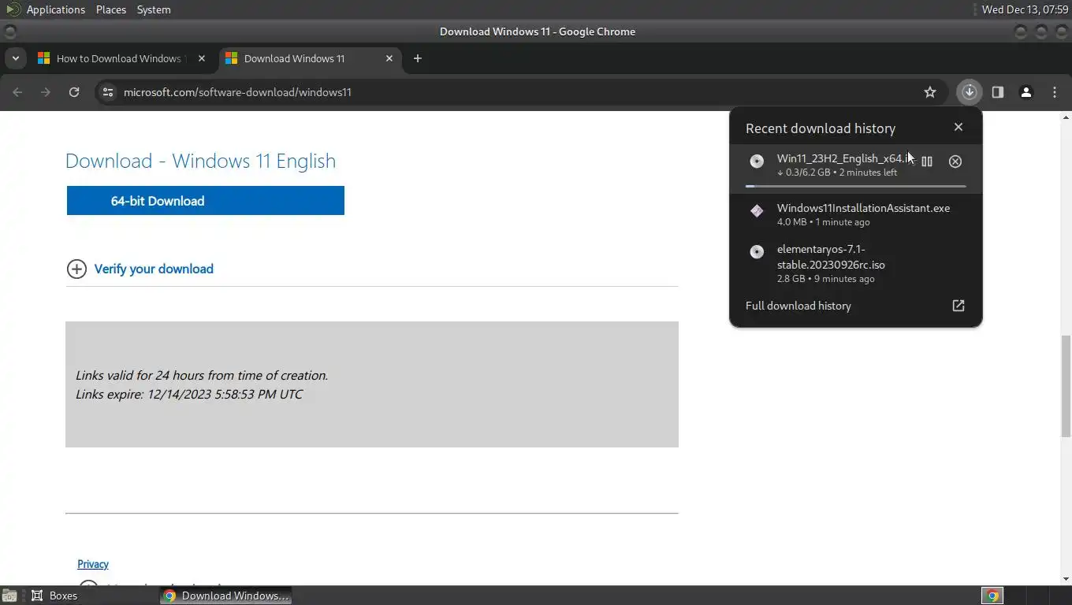
Task: Click Links expire date text
Action: [189, 394]
